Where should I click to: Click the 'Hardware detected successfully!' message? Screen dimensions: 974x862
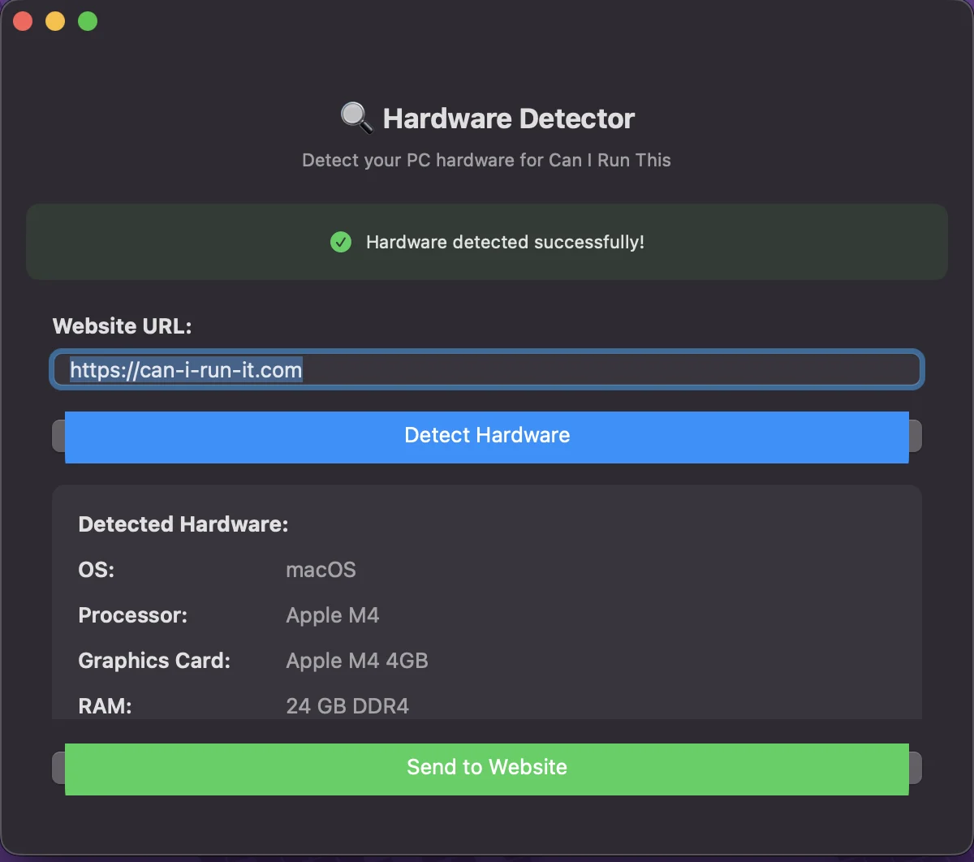pyautogui.click(x=505, y=242)
